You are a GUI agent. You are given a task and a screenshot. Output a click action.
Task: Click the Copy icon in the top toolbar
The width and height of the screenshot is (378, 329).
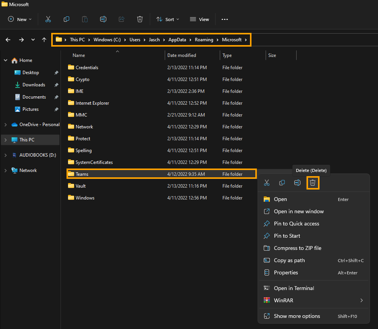[x=66, y=19]
